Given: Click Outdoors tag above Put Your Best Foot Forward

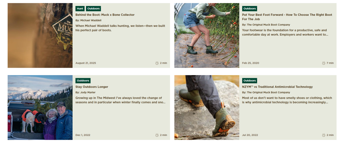Looking at the screenshot, I should point(250,8).
